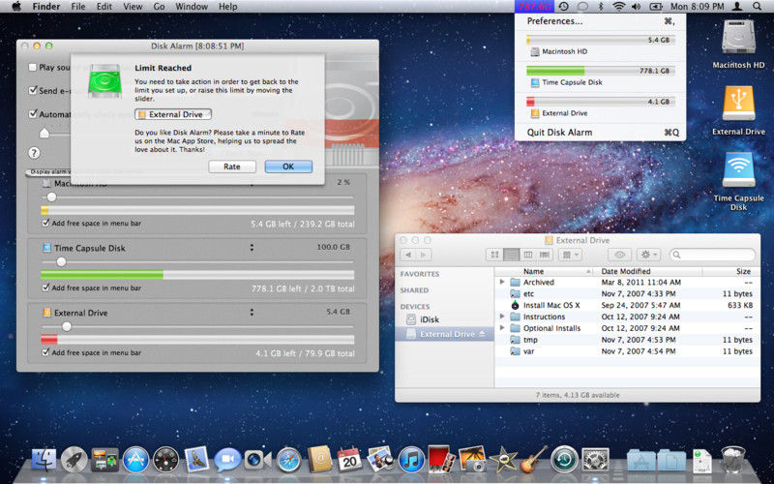Toggle the Send e-mail checkbox in Disk Alarm

point(33,90)
